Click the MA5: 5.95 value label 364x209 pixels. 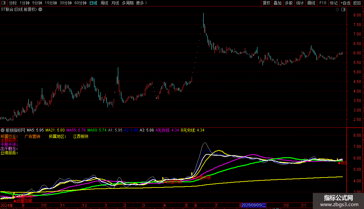35,130
